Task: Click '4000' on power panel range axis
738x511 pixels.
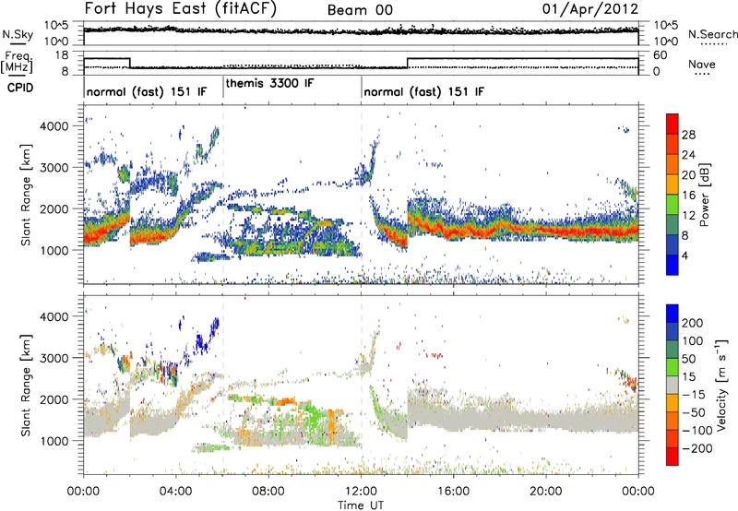Action: click(x=54, y=126)
